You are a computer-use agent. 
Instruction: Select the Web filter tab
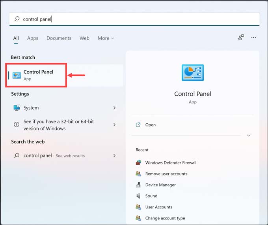pos(84,38)
